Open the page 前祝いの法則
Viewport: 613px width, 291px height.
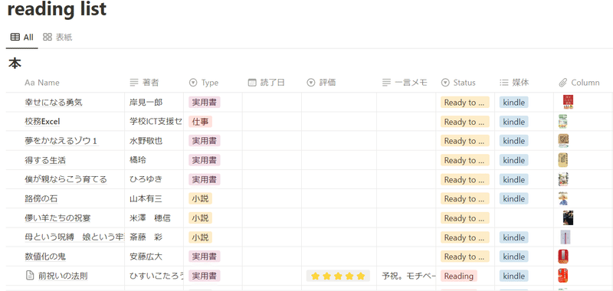coord(63,276)
